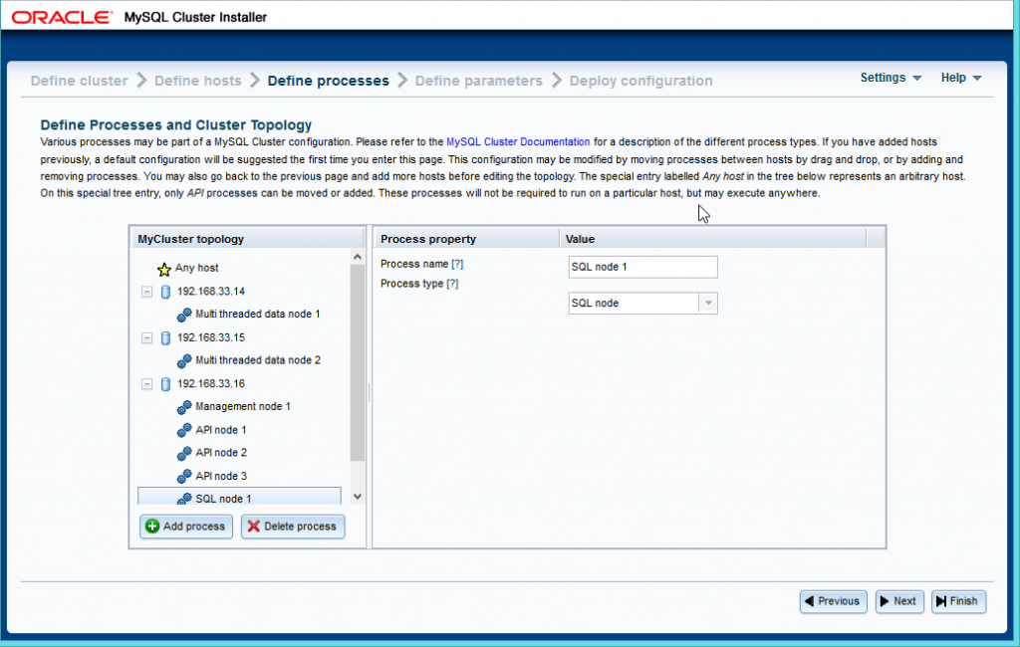The height and width of the screenshot is (647, 1020).
Task: Open the MySQL Cluster Documentation link
Action: [x=519, y=141]
